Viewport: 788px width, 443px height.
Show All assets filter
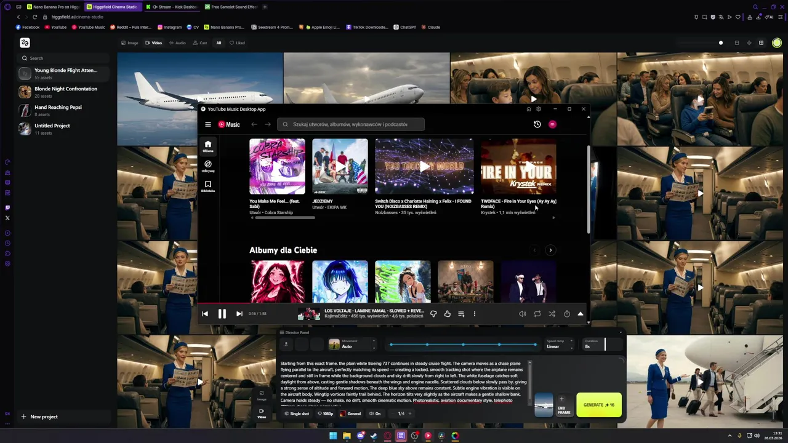pyautogui.click(x=219, y=43)
